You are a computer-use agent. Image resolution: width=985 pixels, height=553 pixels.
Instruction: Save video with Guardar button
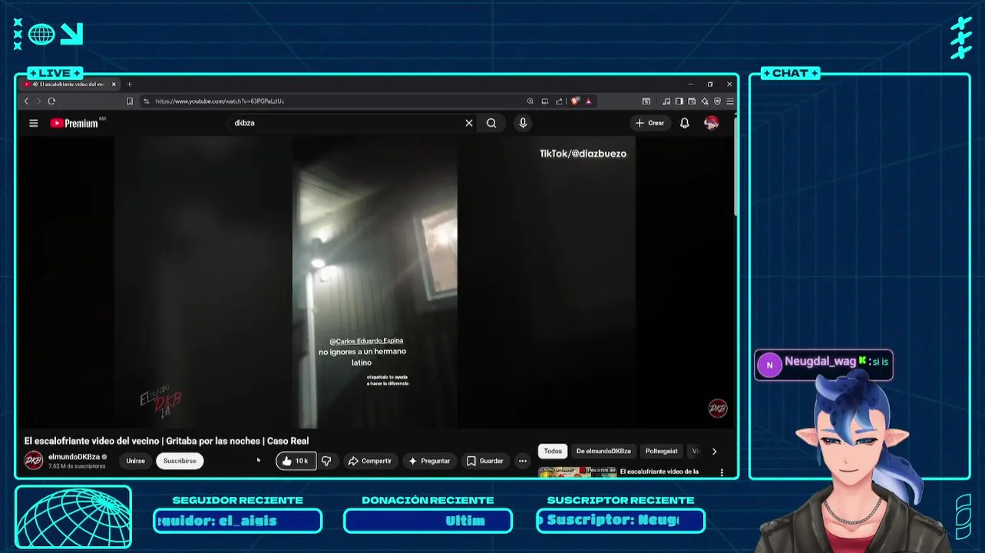[485, 461]
